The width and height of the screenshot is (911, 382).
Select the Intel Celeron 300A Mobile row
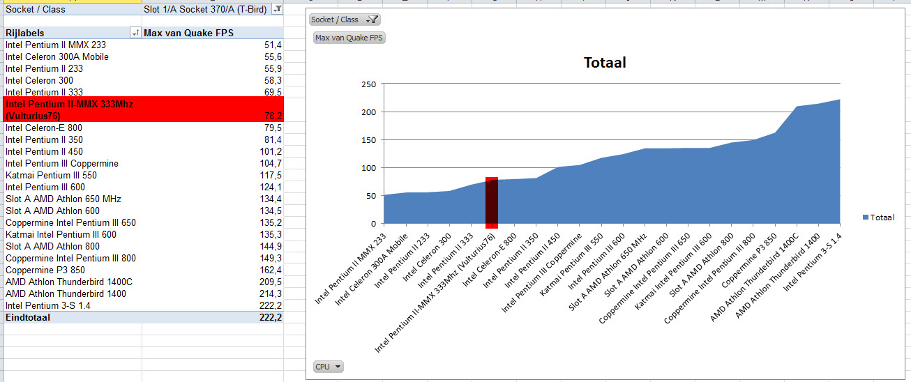coord(143,56)
